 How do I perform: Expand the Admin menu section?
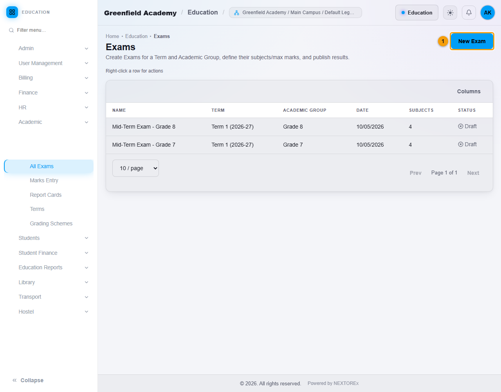(x=49, y=48)
